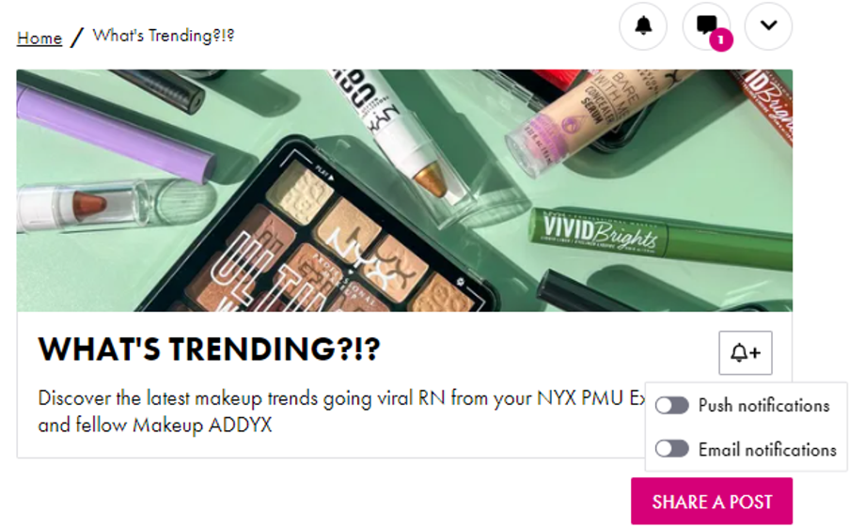Viewport: 849px width, 527px height.
Task: Click the gold jumbo pencil tip in banner
Action: pyautogui.click(x=431, y=180)
